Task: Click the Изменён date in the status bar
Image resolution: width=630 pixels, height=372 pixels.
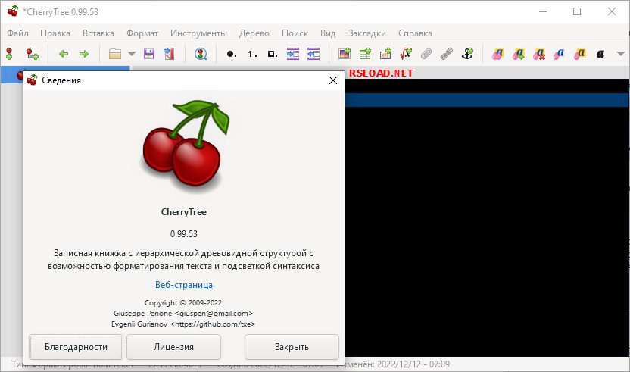Action: point(393,364)
